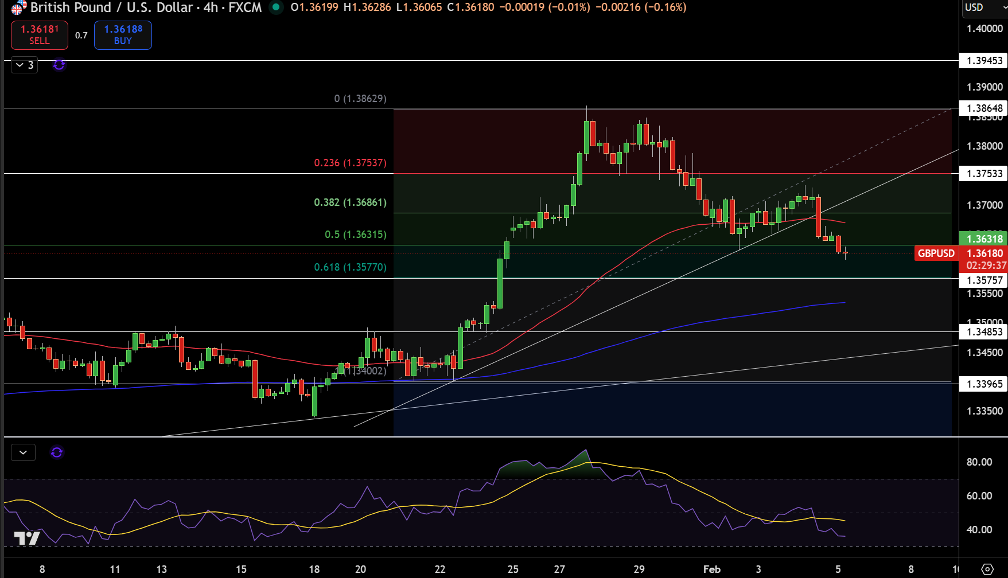1008x578 pixels.
Task: Click the green market status dot
Action: click(x=276, y=7)
